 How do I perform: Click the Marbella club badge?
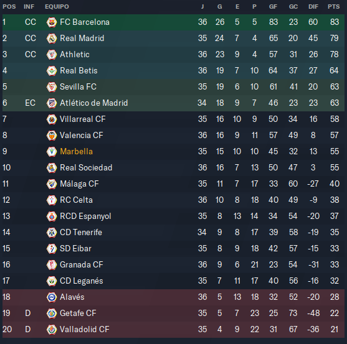(x=52, y=151)
